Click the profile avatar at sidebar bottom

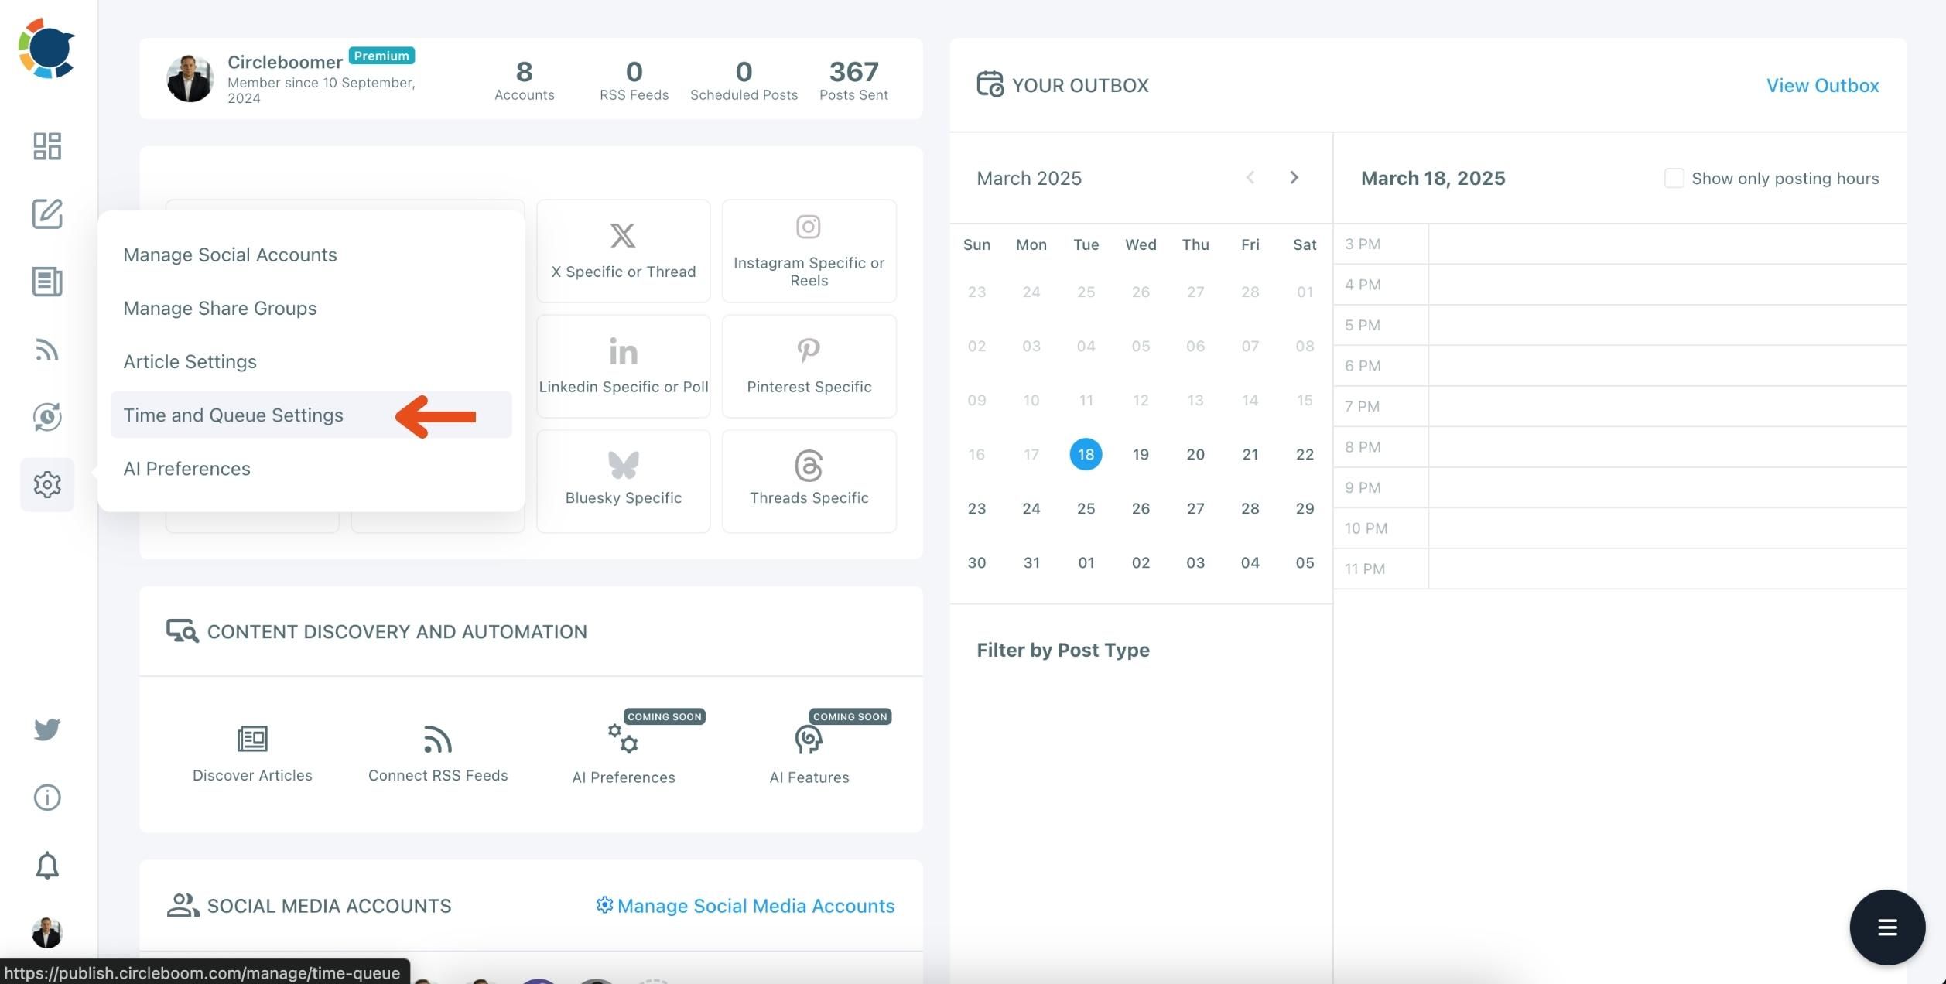pyautogui.click(x=47, y=933)
